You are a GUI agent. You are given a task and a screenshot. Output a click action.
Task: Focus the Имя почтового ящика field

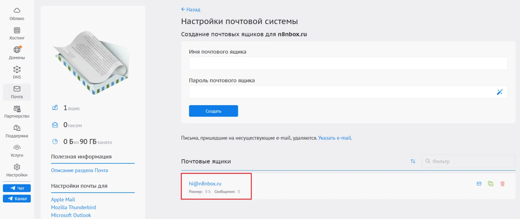point(348,63)
